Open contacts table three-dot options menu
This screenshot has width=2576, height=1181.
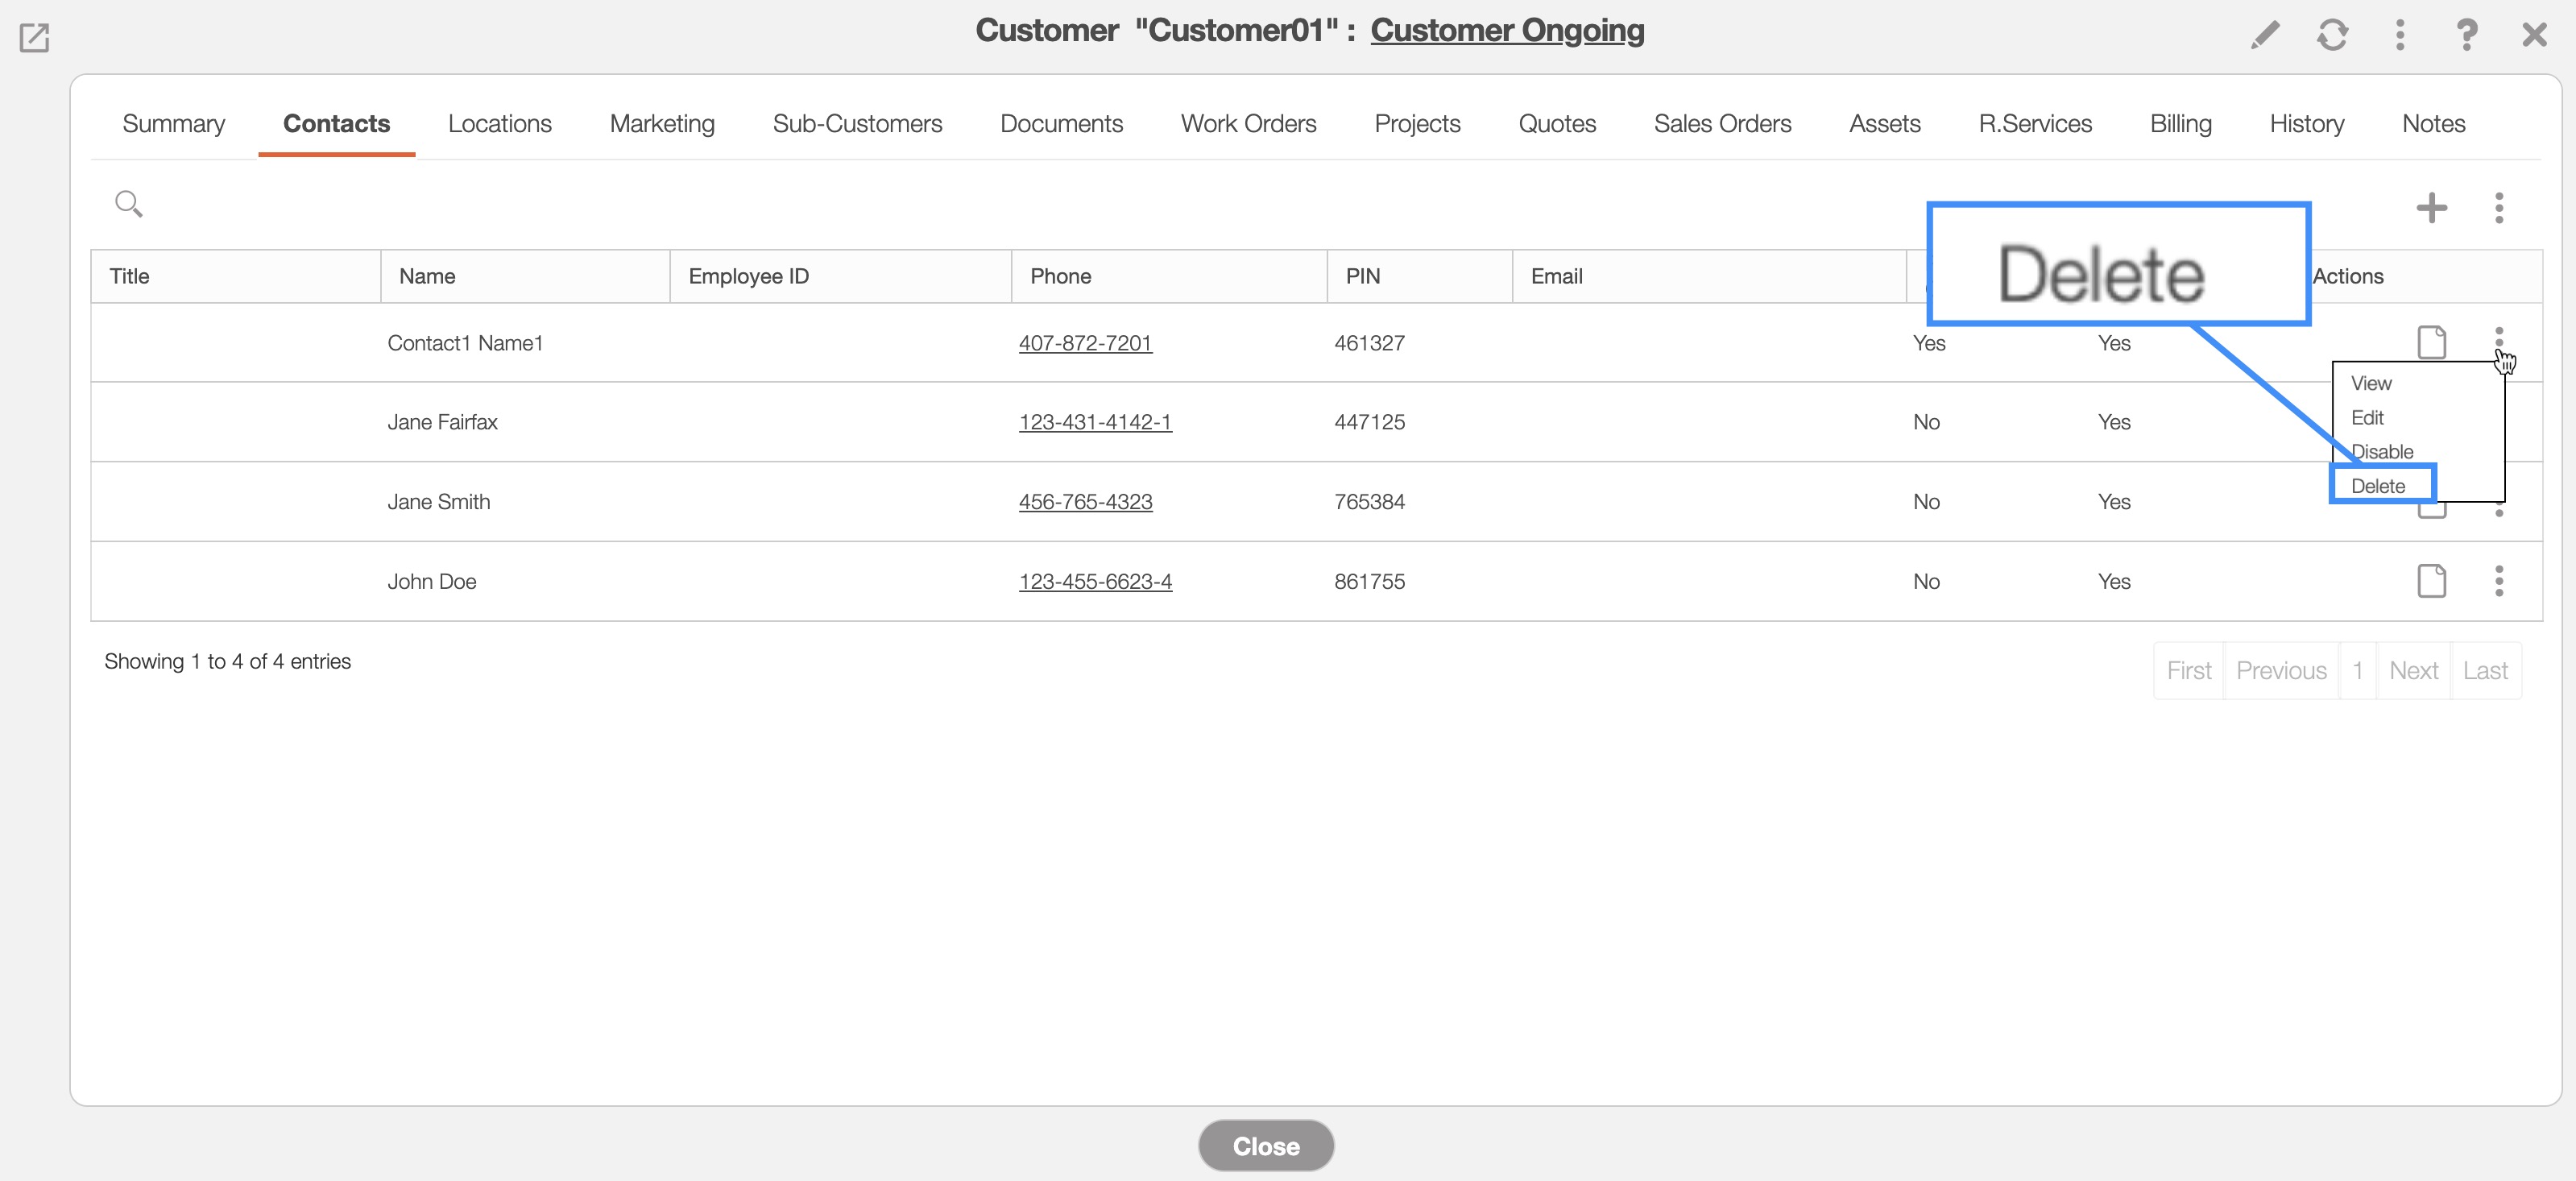2498,208
